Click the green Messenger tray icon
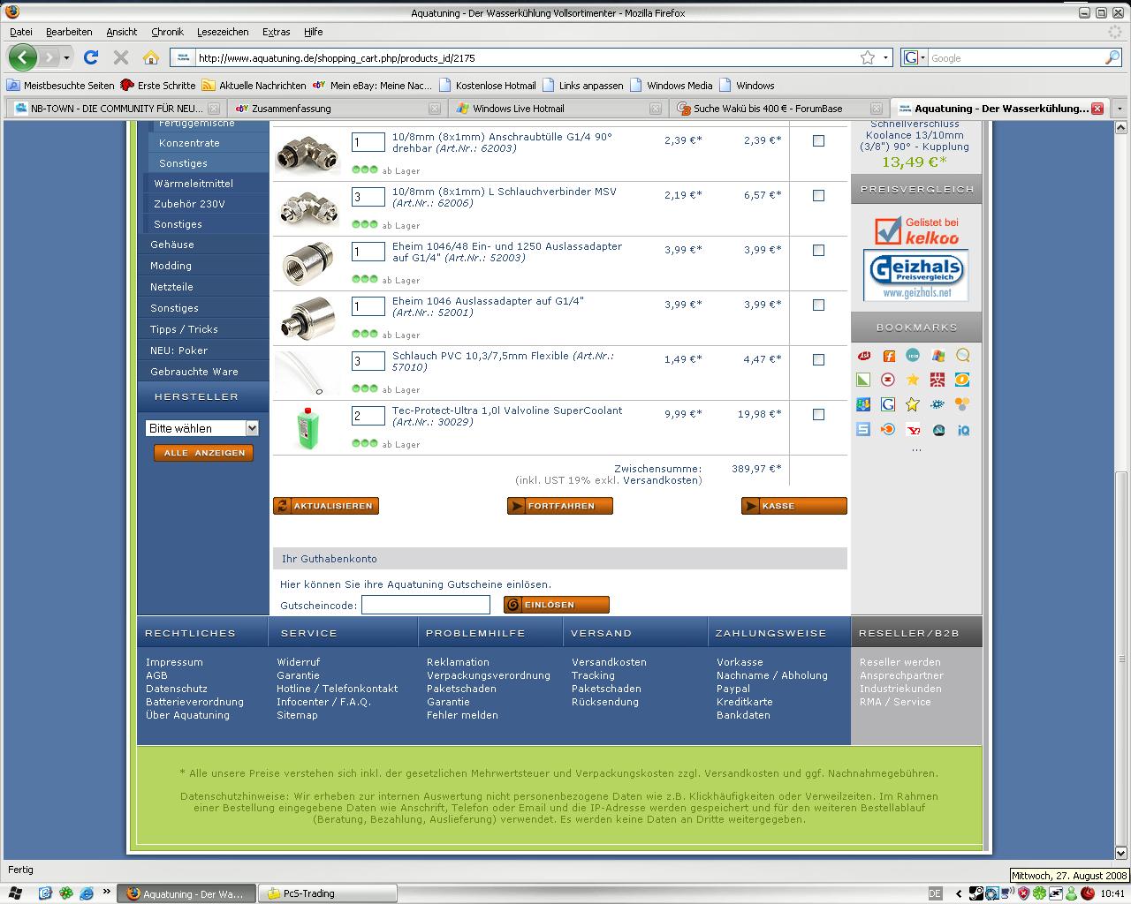 1071,893
